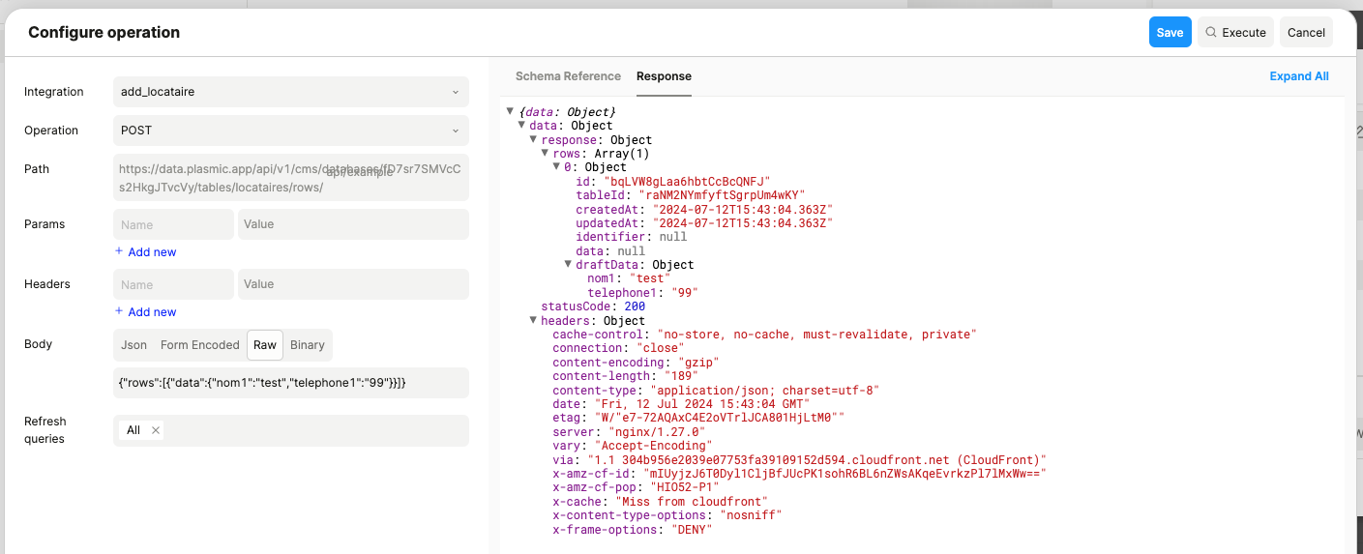
Task: Collapse the rows Array(1) node
Action: click(546, 154)
